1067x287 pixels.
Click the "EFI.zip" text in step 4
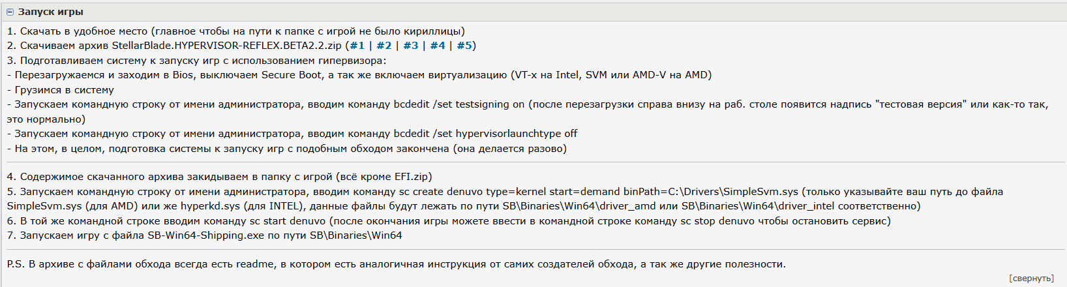(412, 177)
